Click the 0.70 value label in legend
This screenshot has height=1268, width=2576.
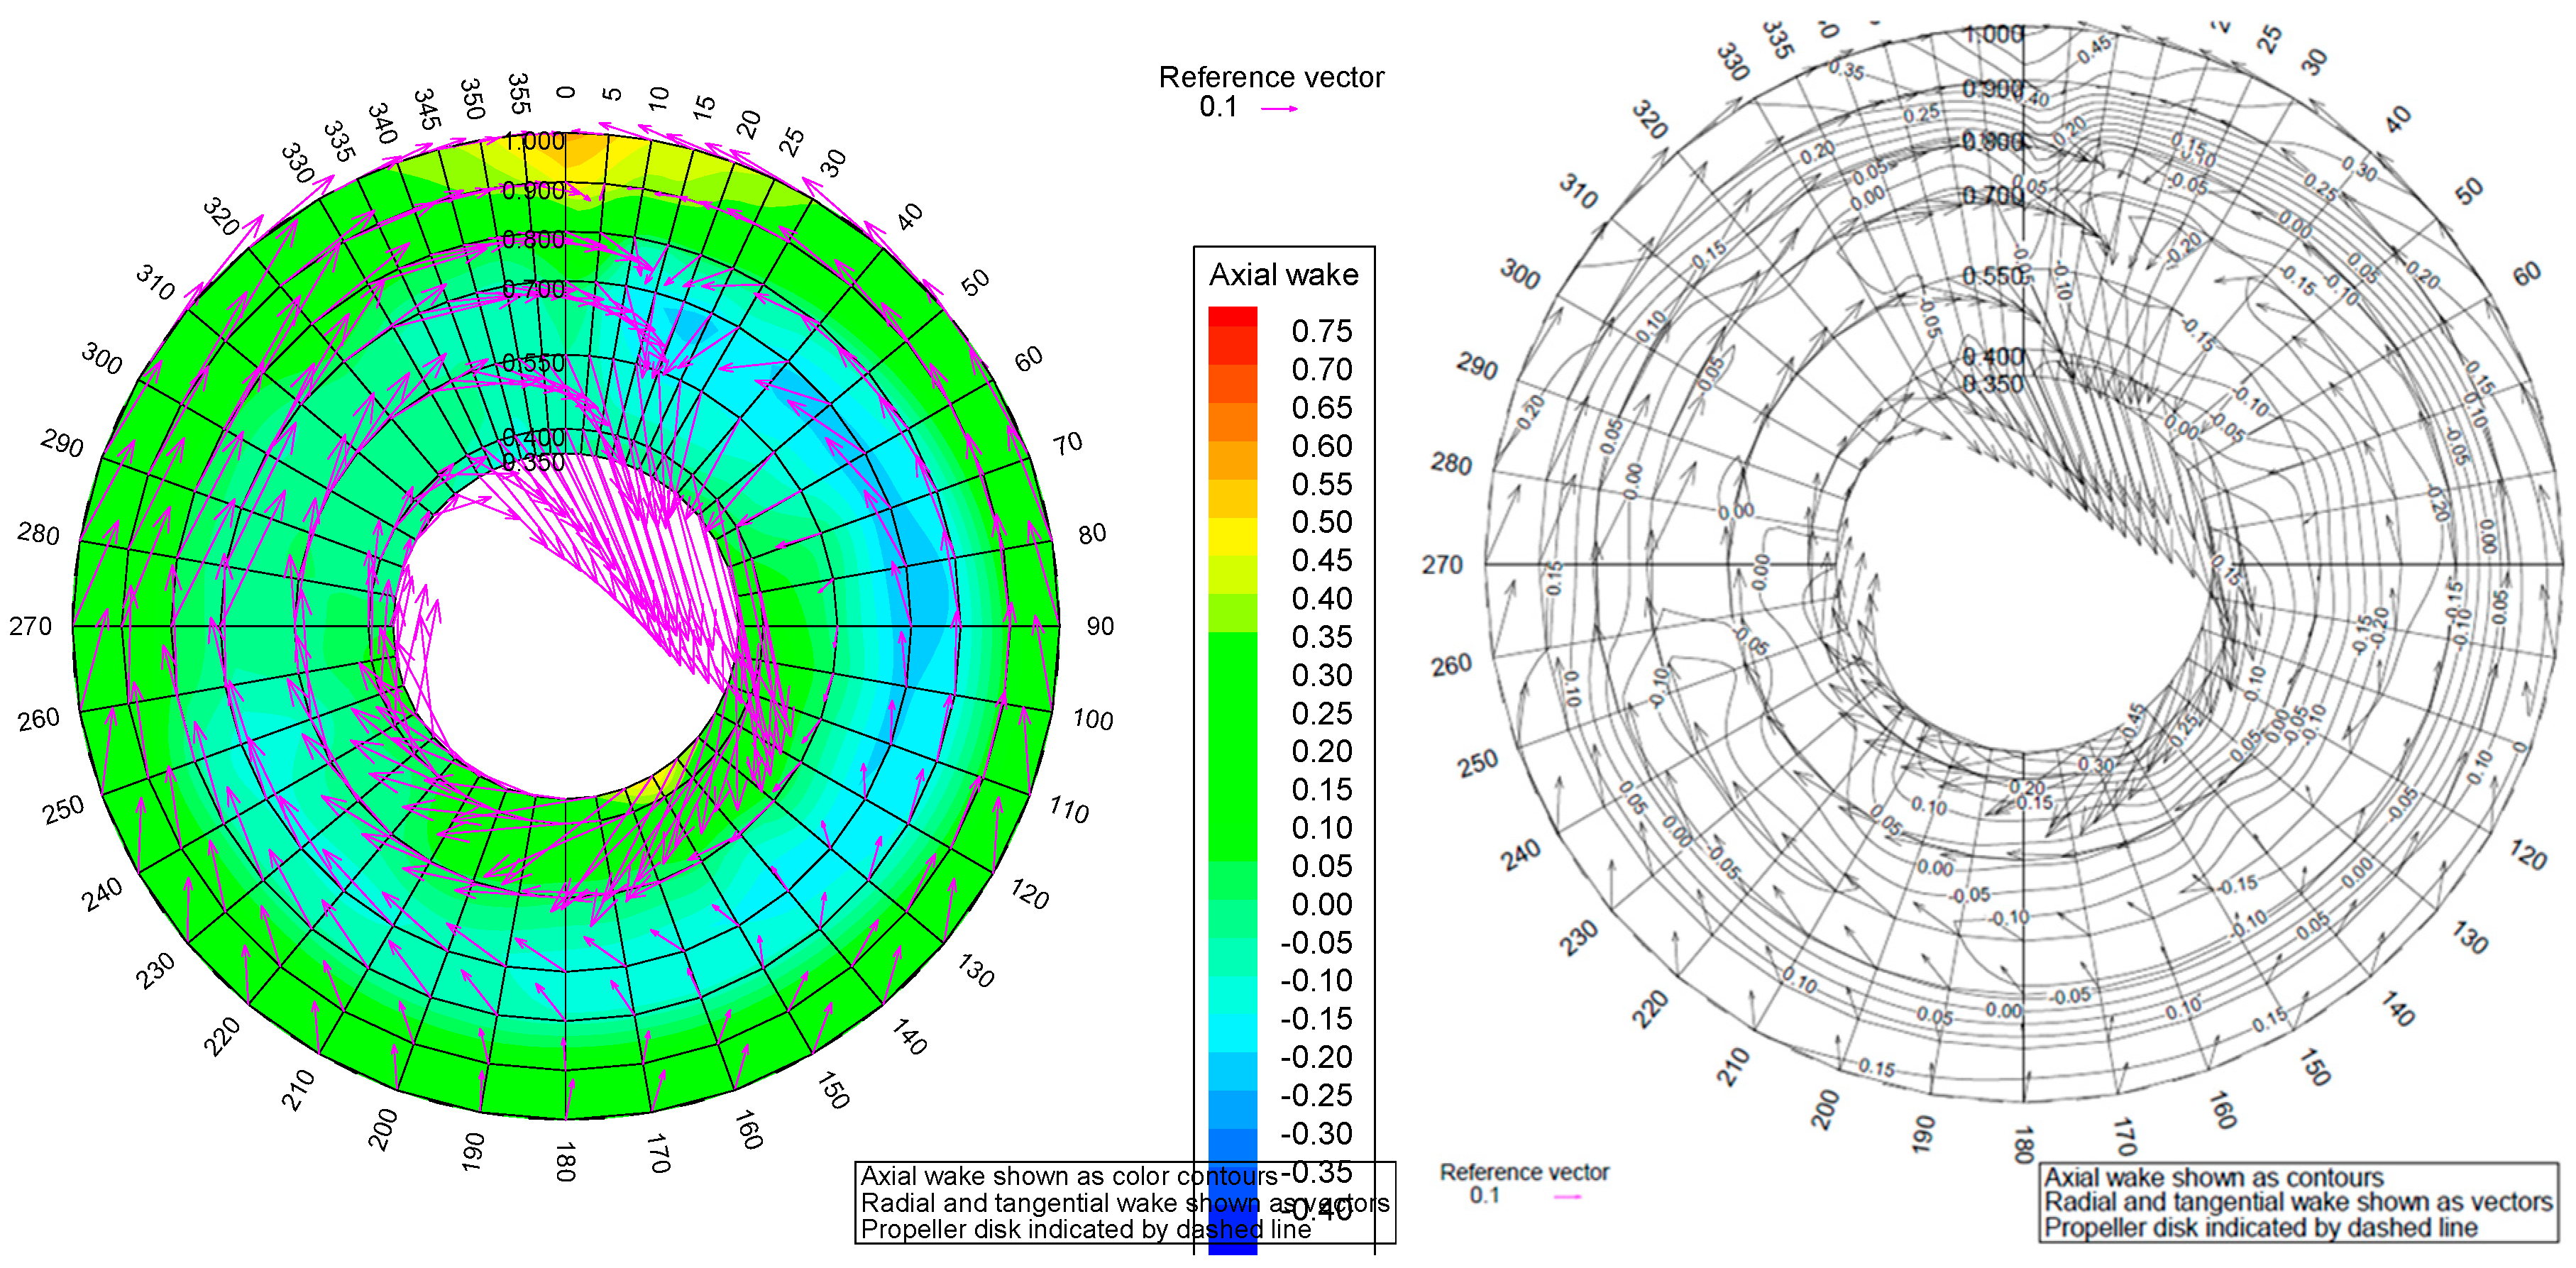1321,370
